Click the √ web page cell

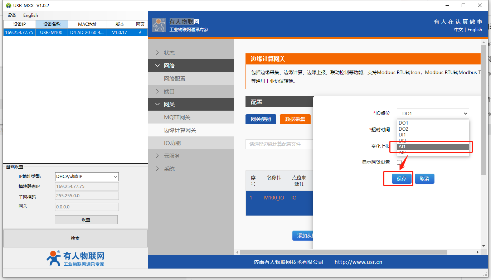(140, 32)
